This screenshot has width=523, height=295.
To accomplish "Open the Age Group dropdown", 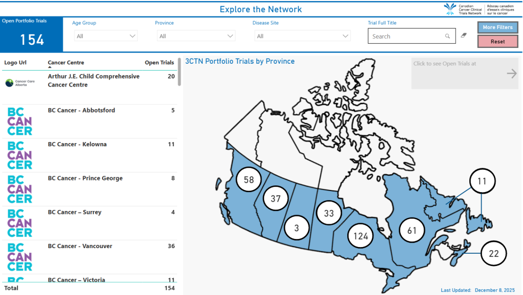I will [x=106, y=36].
